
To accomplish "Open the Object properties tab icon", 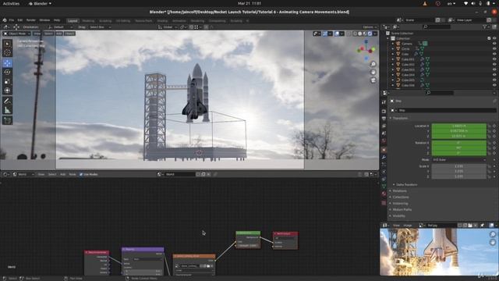I will click(x=384, y=149).
